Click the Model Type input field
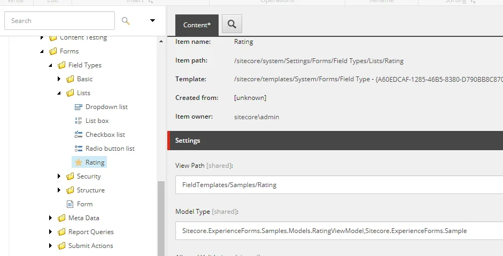 coord(339,231)
